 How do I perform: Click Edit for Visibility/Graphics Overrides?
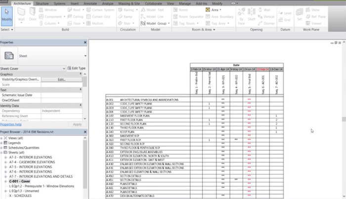coord(62,80)
